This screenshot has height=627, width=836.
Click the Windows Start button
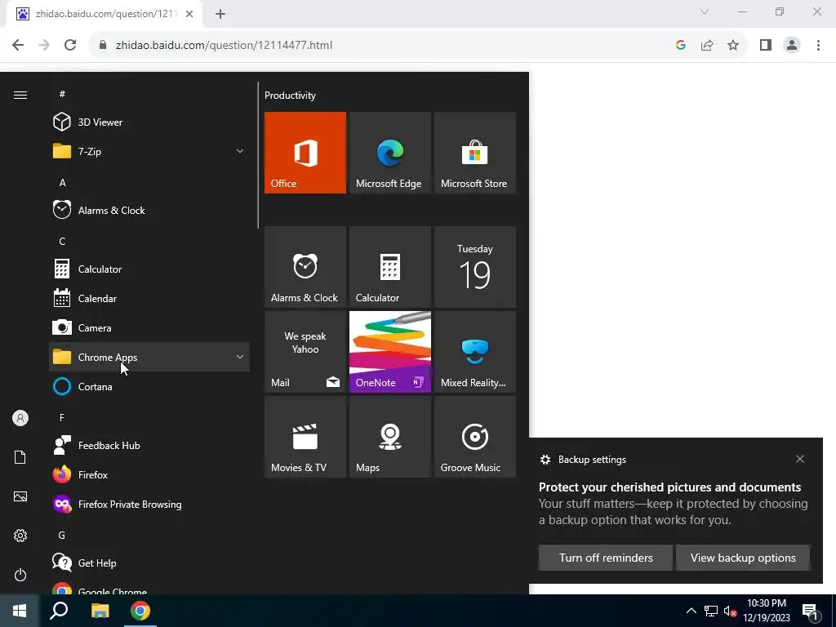(x=20, y=611)
